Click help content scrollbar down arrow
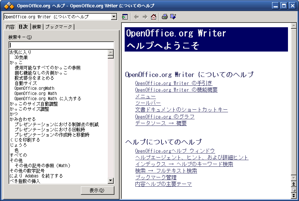Image resolution: width=299 pixels, height=201 pixels. point(293,178)
